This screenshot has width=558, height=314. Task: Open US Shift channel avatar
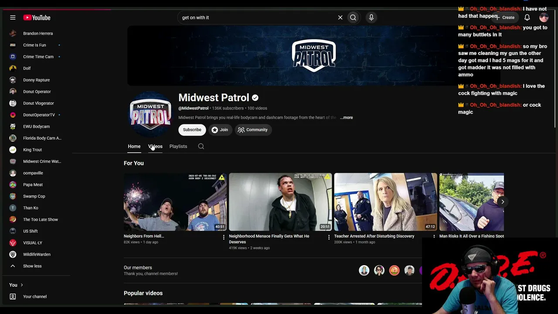coord(13,231)
